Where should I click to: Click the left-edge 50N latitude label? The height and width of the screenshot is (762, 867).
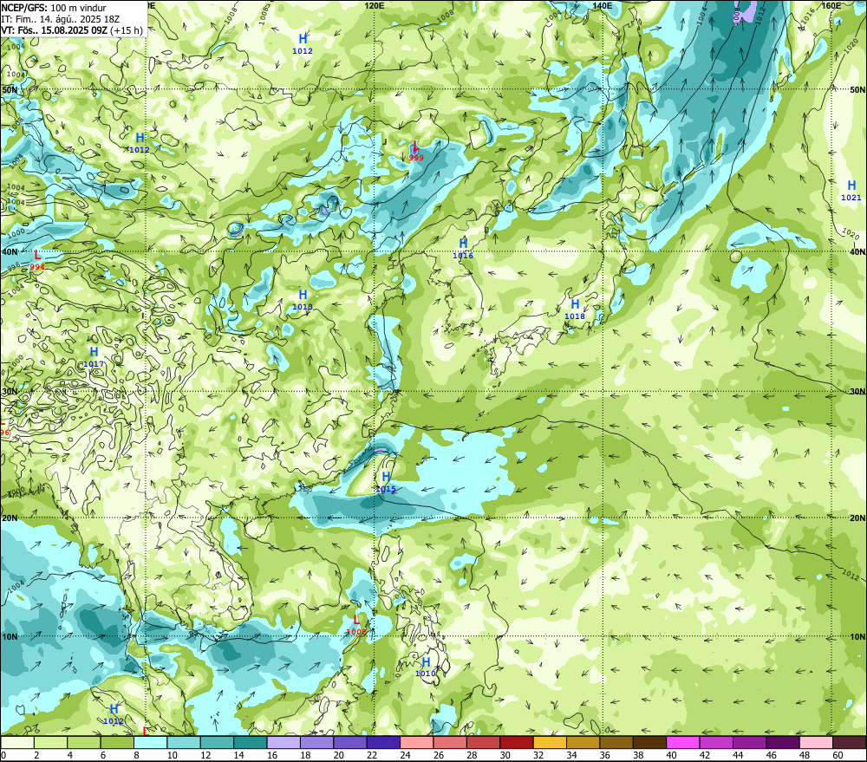(x=10, y=89)
